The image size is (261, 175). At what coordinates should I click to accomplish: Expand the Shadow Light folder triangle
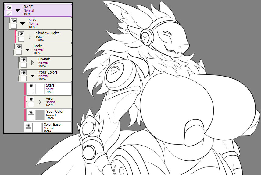(30, 36)
